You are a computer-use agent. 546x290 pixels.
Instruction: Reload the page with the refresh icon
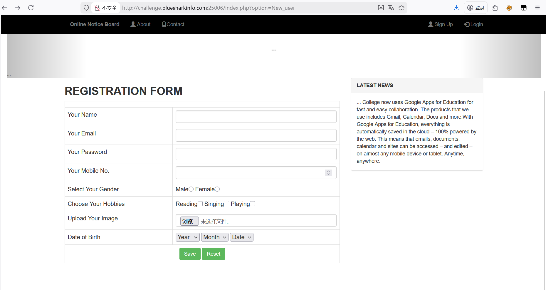tap(31, 8)
